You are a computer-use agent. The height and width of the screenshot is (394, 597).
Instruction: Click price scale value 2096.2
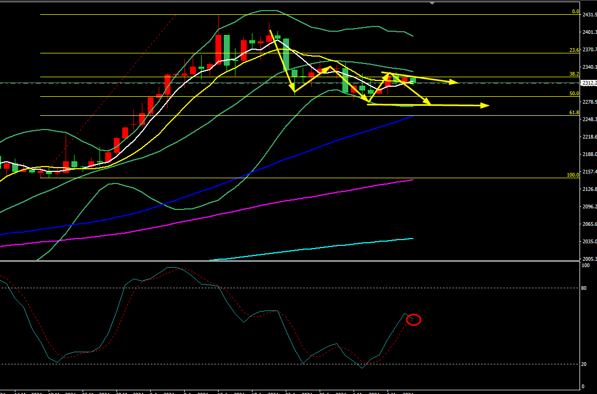click(x=590, y=206)
